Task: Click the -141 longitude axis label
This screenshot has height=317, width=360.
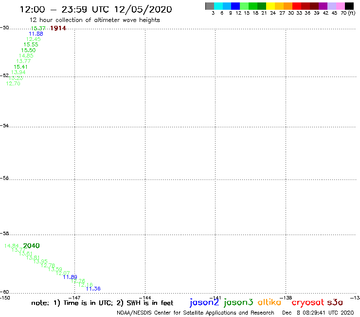Action: [x=216, y=298]
